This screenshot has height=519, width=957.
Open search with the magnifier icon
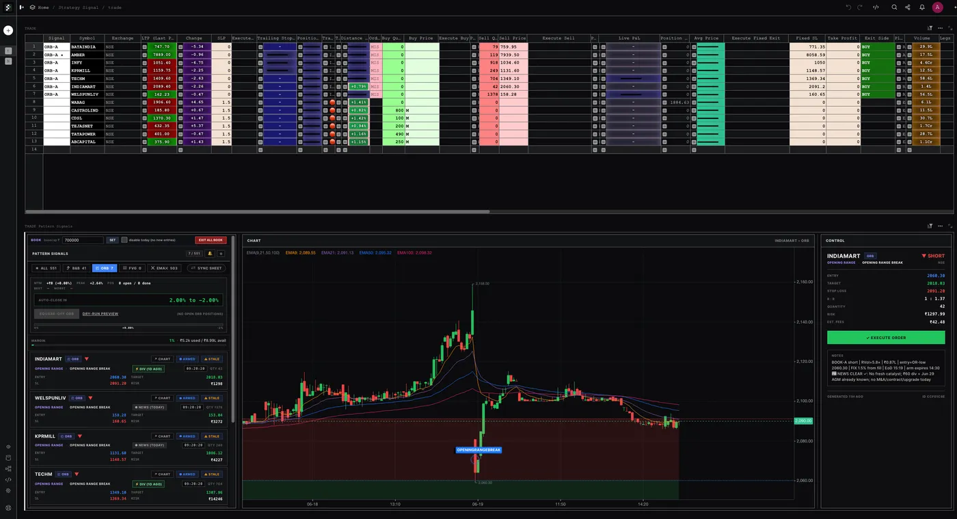894,8
